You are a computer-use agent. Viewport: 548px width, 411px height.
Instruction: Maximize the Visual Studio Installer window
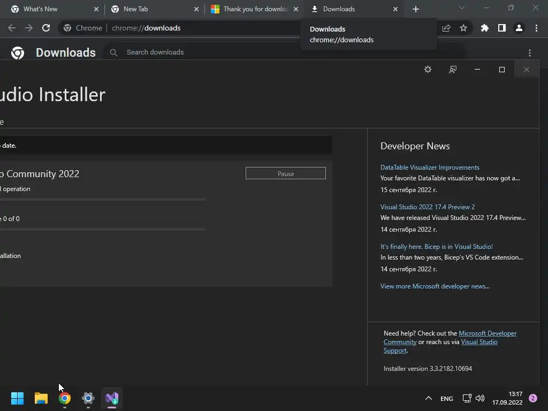[502, 70]
